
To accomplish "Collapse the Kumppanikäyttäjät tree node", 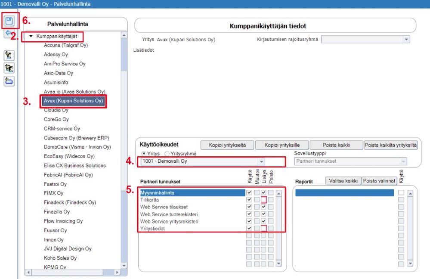I will tap(31, 36).
